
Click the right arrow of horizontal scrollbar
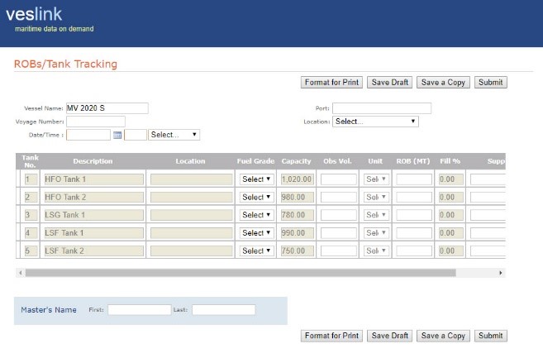point(500,272)
